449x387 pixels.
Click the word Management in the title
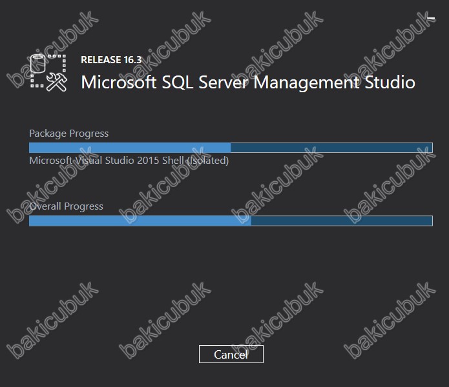(306, 83)
